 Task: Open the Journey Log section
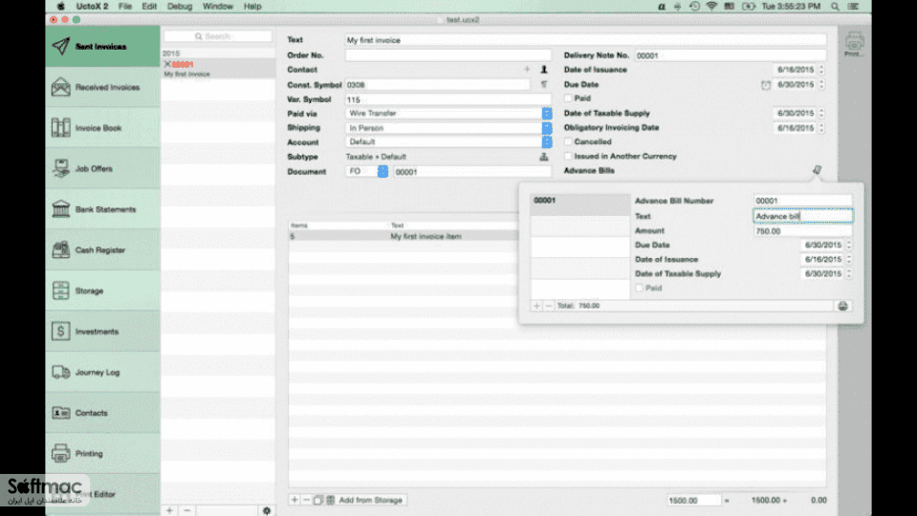click(103, 373)
